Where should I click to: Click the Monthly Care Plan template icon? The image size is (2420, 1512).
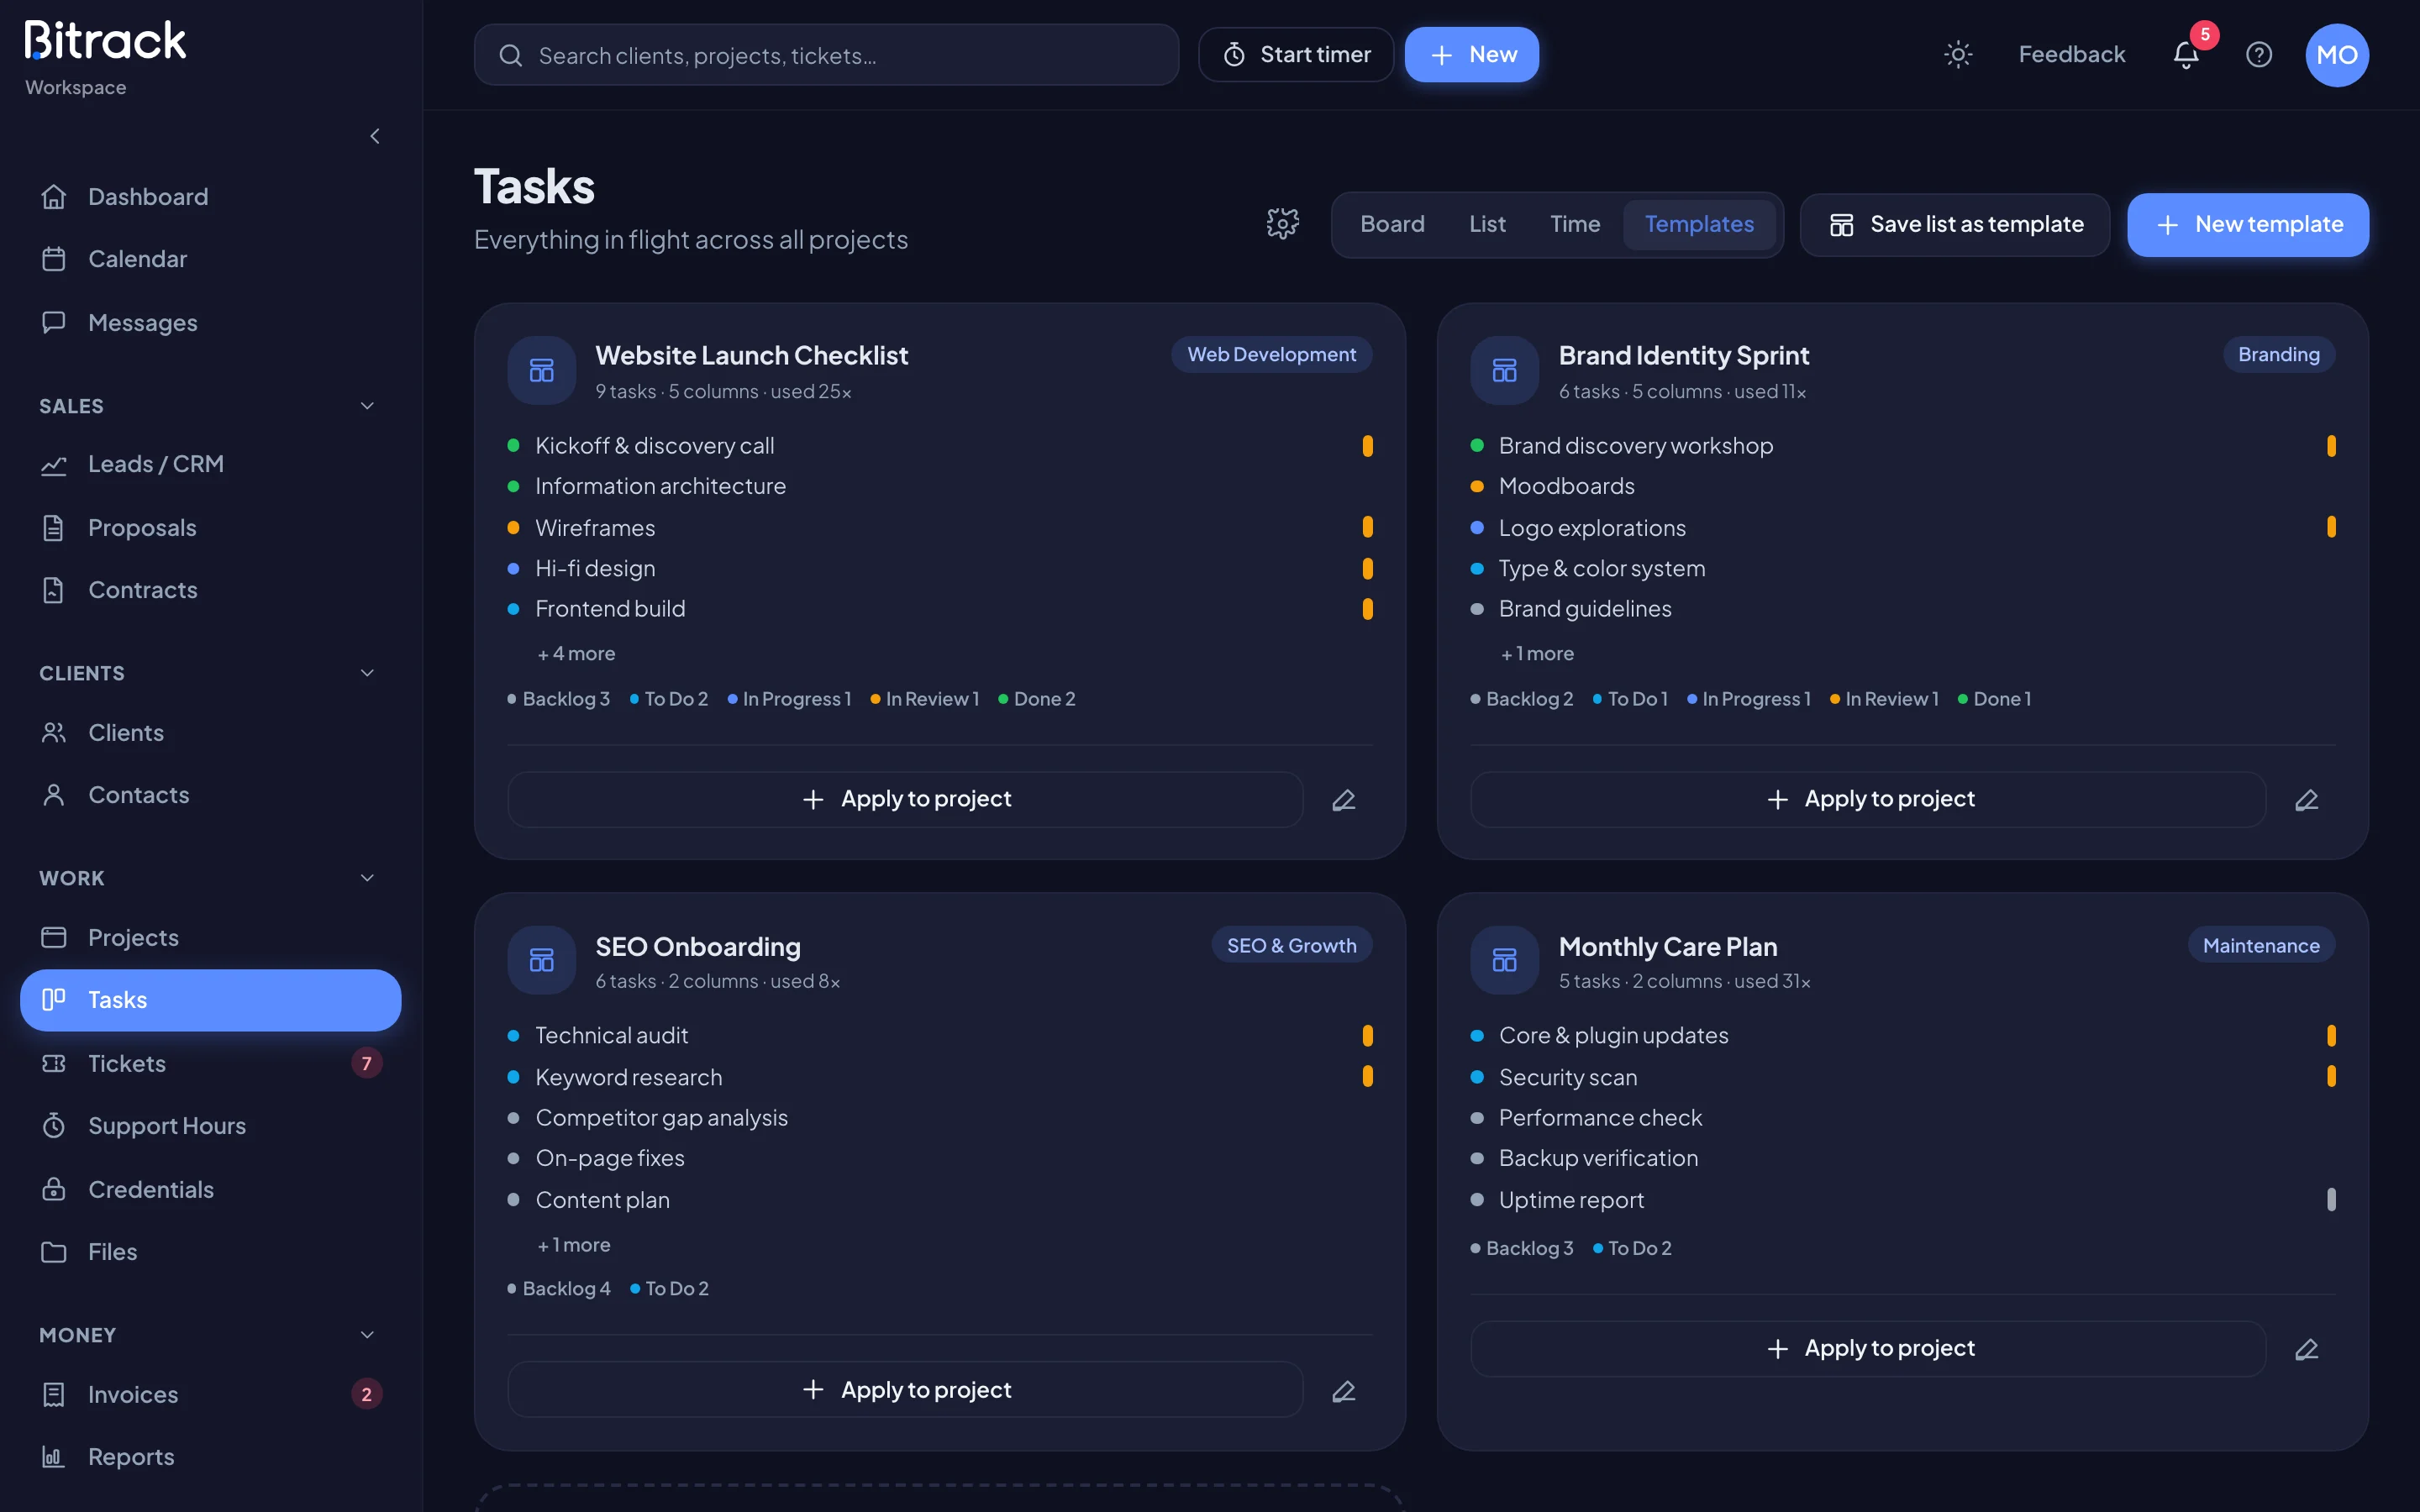[1504, 960]
